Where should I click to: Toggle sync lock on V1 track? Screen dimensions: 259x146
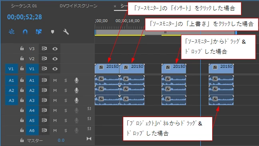[44, 68]
